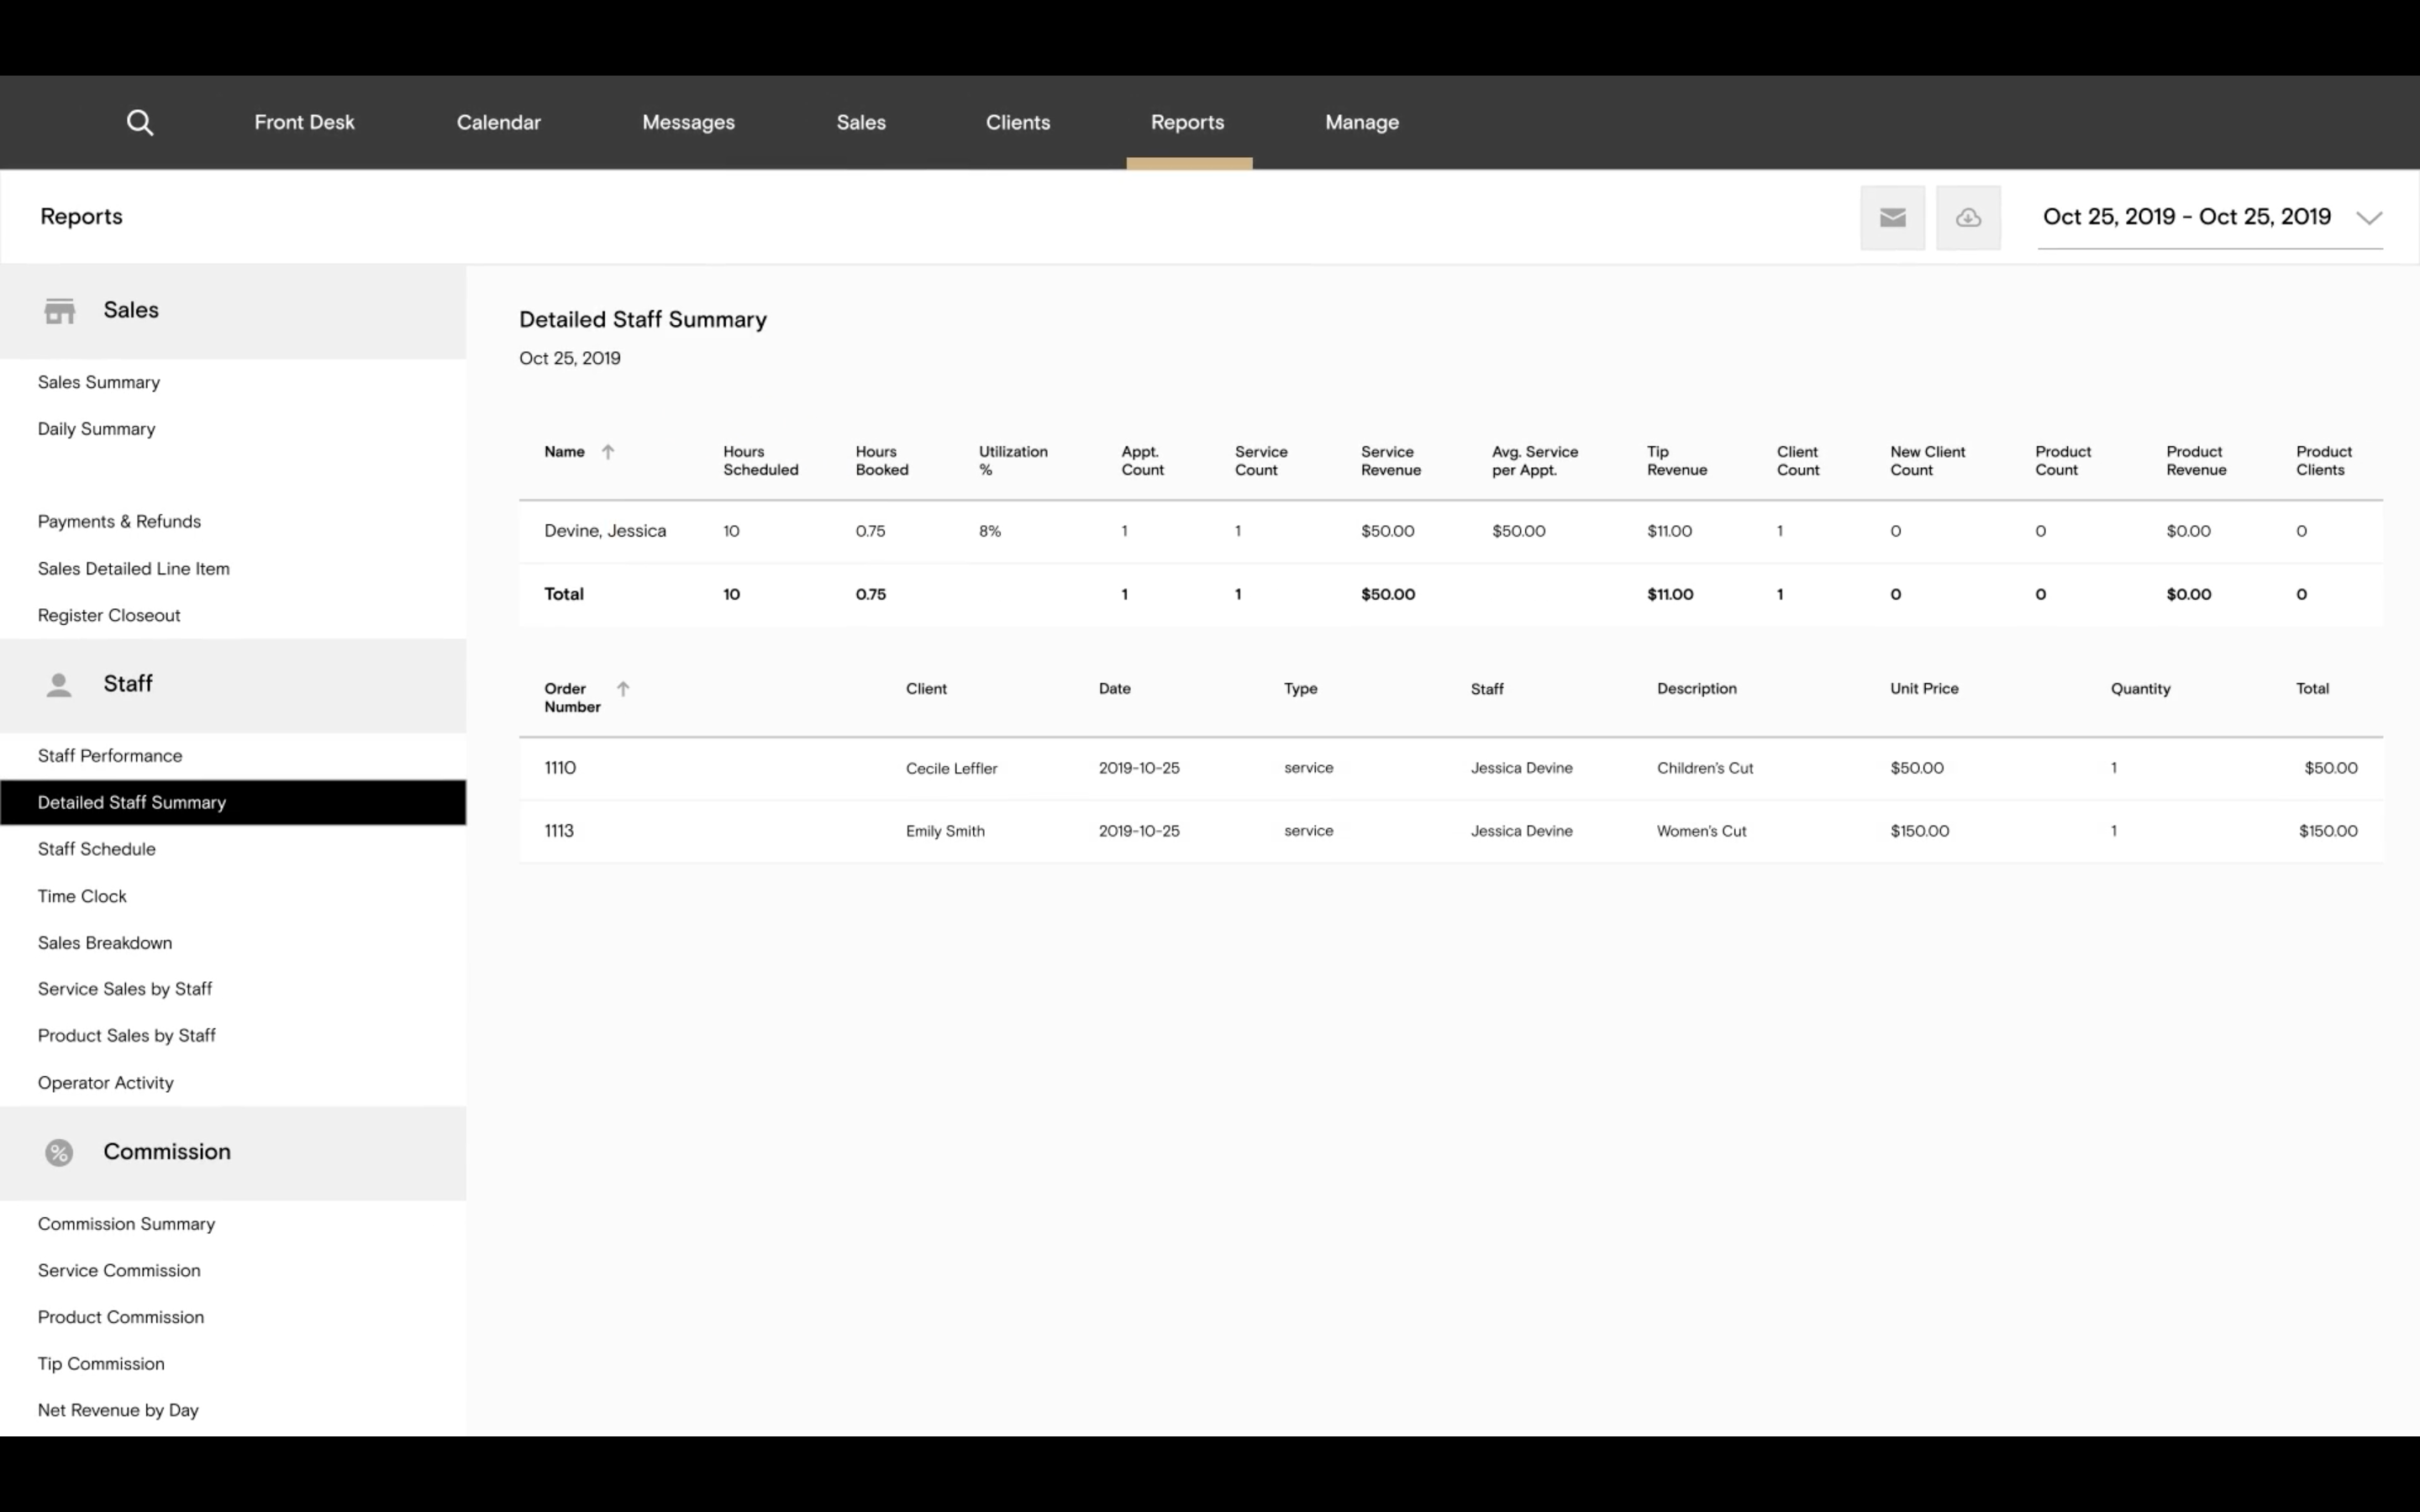This screenshot has height=1512, width=2420.
Task: Open Staff Performance report
Action: point(110,756)
